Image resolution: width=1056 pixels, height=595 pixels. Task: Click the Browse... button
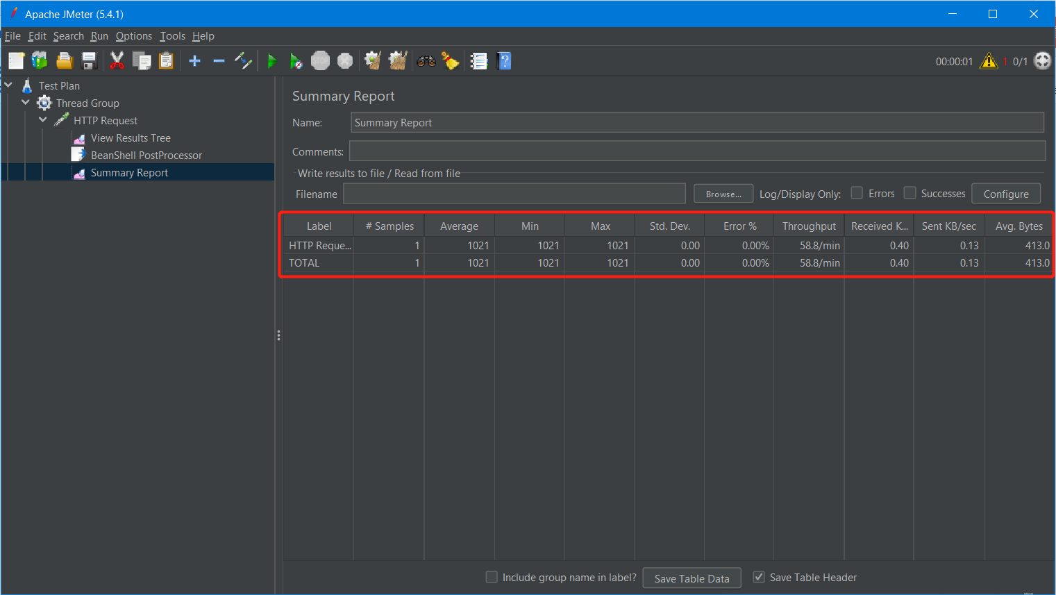[723, 194]
